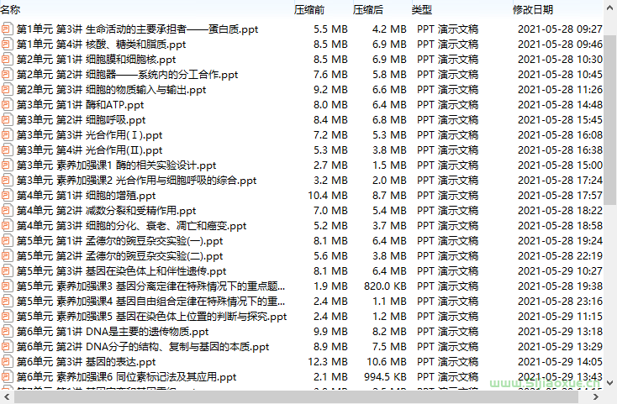Click 820.0 KB compressed size cell
Image resolution: width=617 pixels, height=404 pixels.
point(385,286)
